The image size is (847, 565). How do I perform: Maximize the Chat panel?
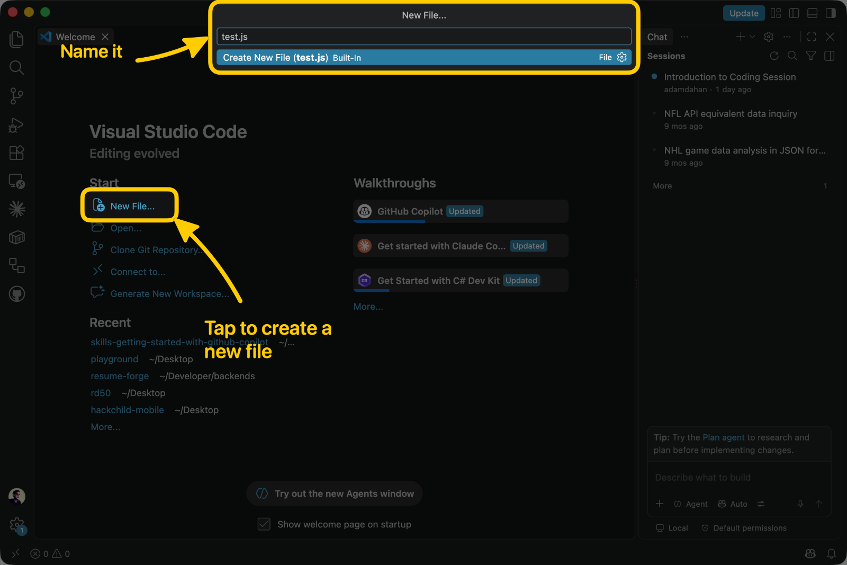pos(812,37)
